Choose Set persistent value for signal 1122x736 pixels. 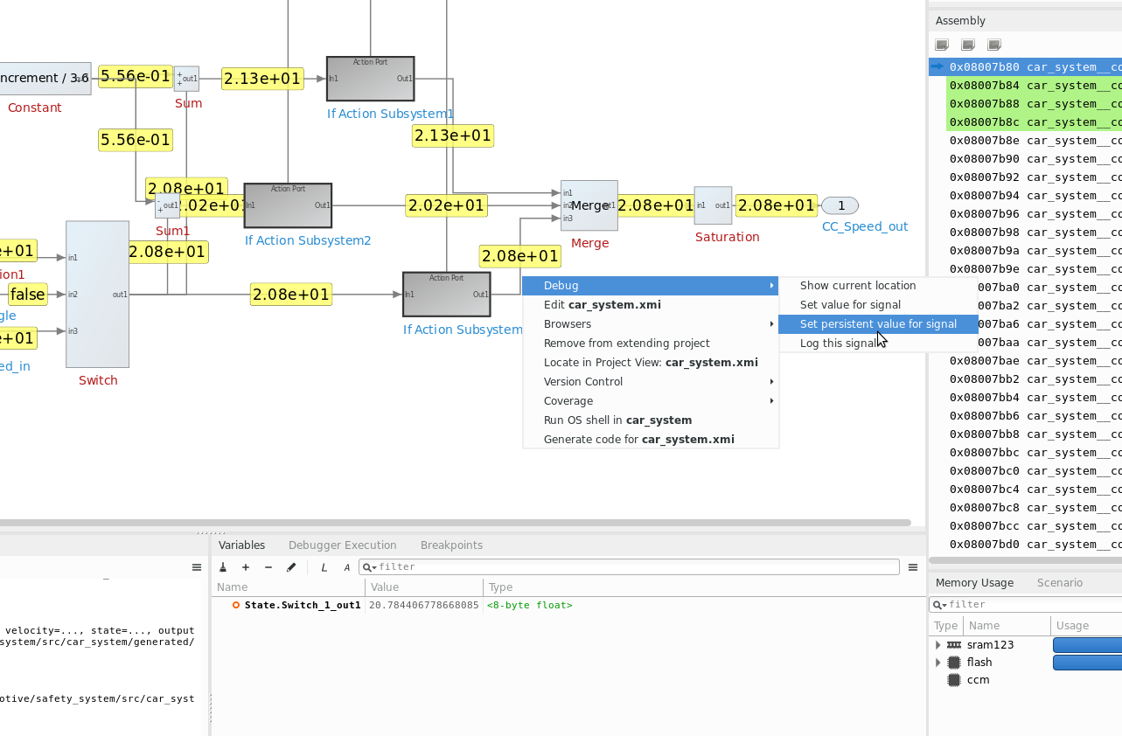[878, 324]
